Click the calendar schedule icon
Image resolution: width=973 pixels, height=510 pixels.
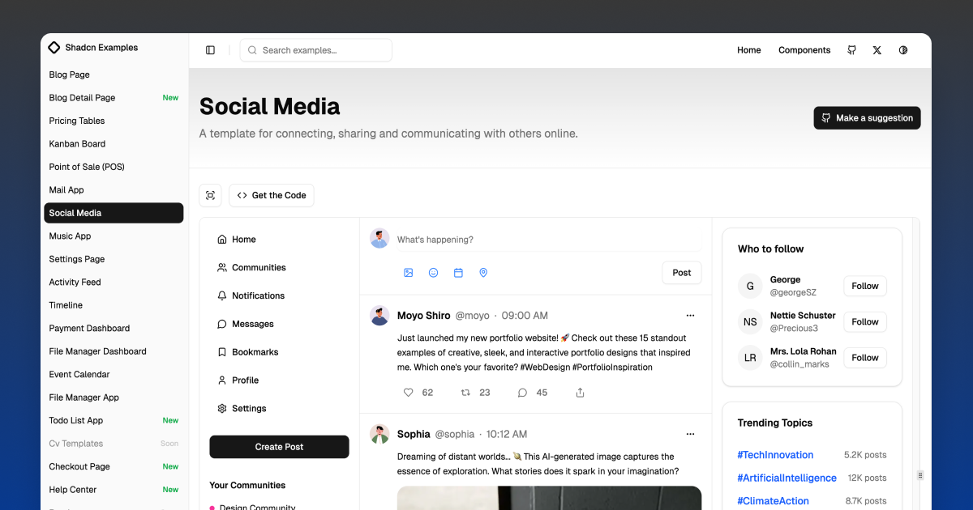tap(458, 273)
